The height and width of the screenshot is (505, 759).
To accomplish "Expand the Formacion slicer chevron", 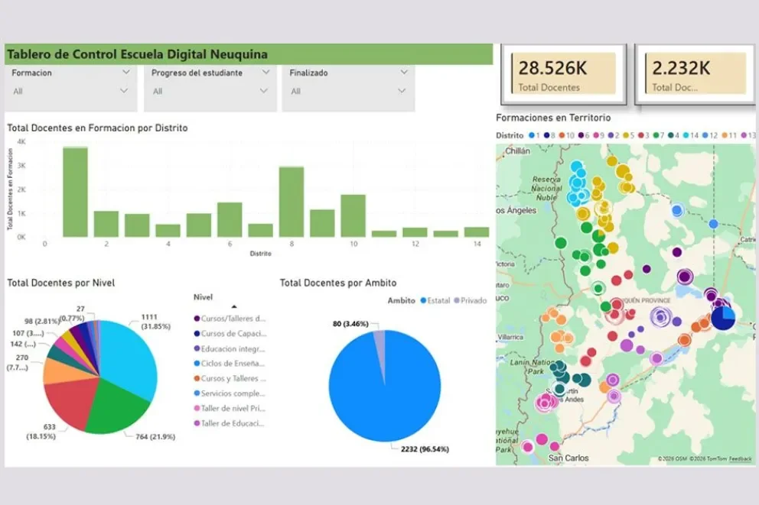I will pyautogui.click(x=125, y=72).
